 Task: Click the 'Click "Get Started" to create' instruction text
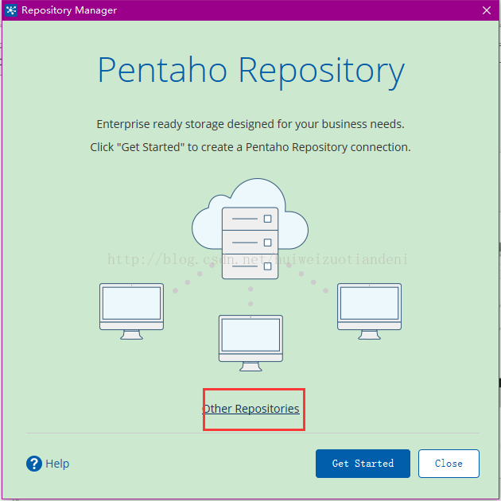point(250,147)
